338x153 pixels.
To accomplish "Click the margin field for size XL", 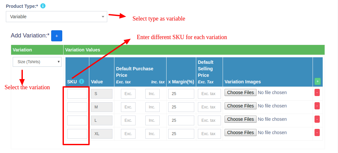I will point(181,134).
